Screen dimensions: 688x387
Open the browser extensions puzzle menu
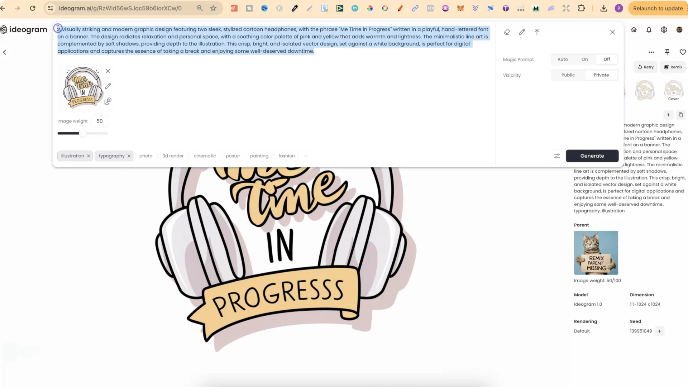pos(582,8)
